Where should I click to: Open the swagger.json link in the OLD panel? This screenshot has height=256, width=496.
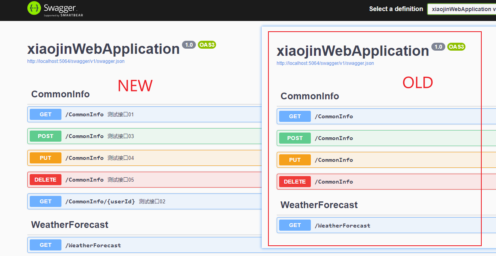click(325, 63)
